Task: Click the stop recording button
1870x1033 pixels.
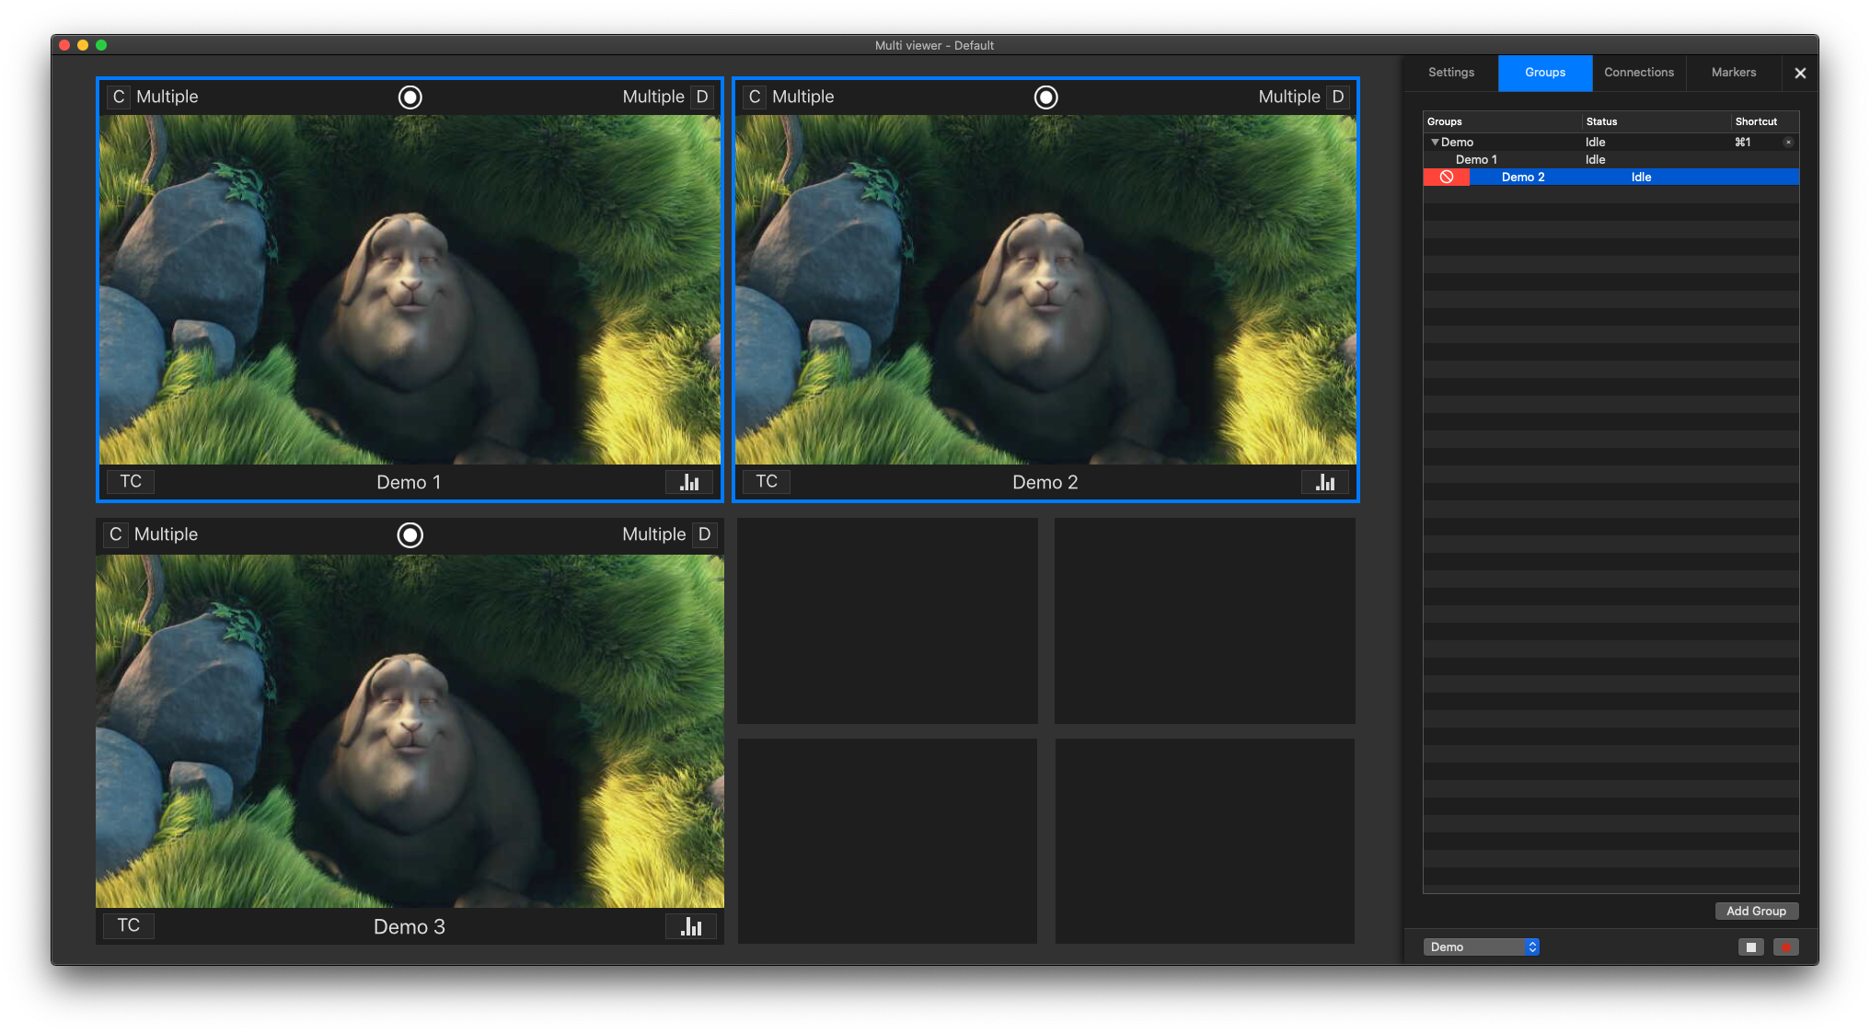Action: (x=1750, y=947)
